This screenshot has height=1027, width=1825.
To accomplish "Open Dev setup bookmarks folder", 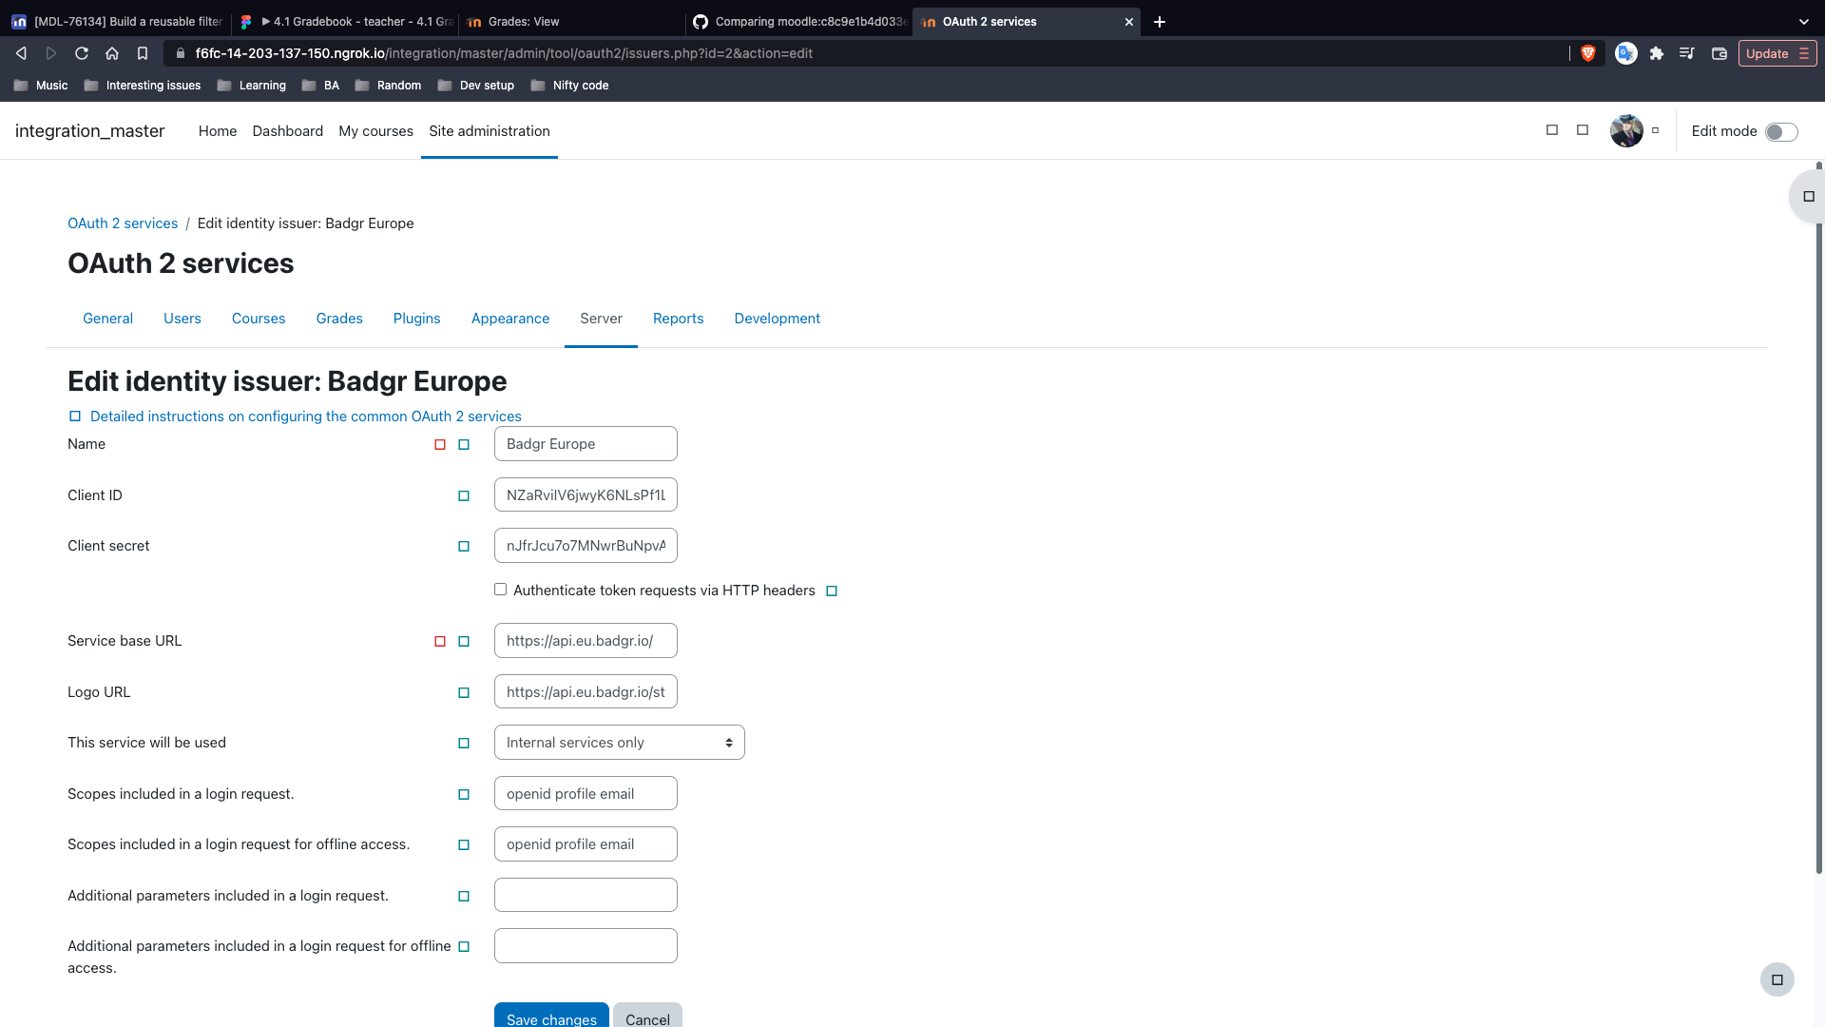I will tap(476, 86).
